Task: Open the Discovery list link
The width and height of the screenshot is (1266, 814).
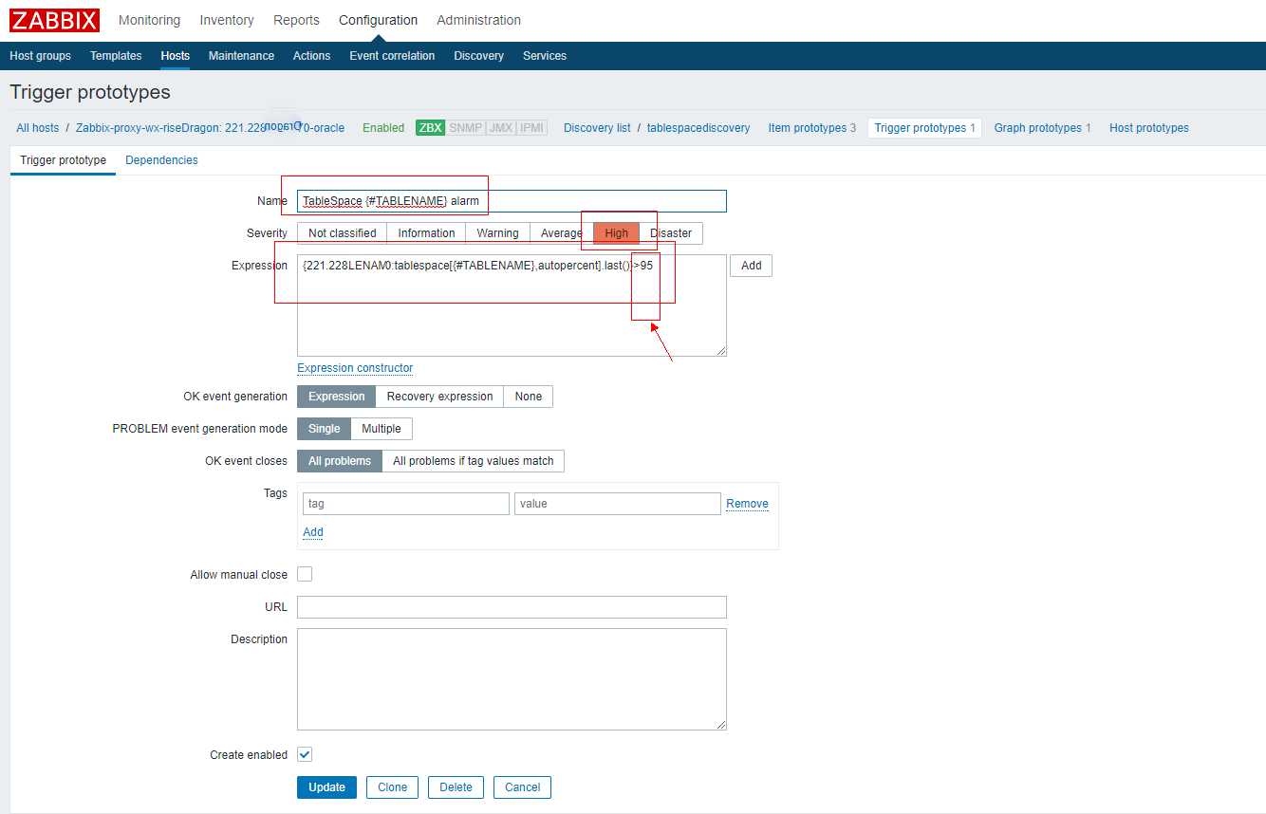Action: tap(597, 128)
